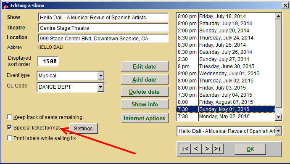Open Internet options
Screen dimensions: 290x164
click(145, 118)
